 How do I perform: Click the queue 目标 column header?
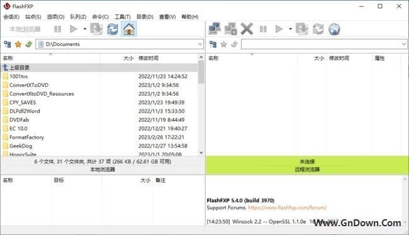[x=76, y=180]
